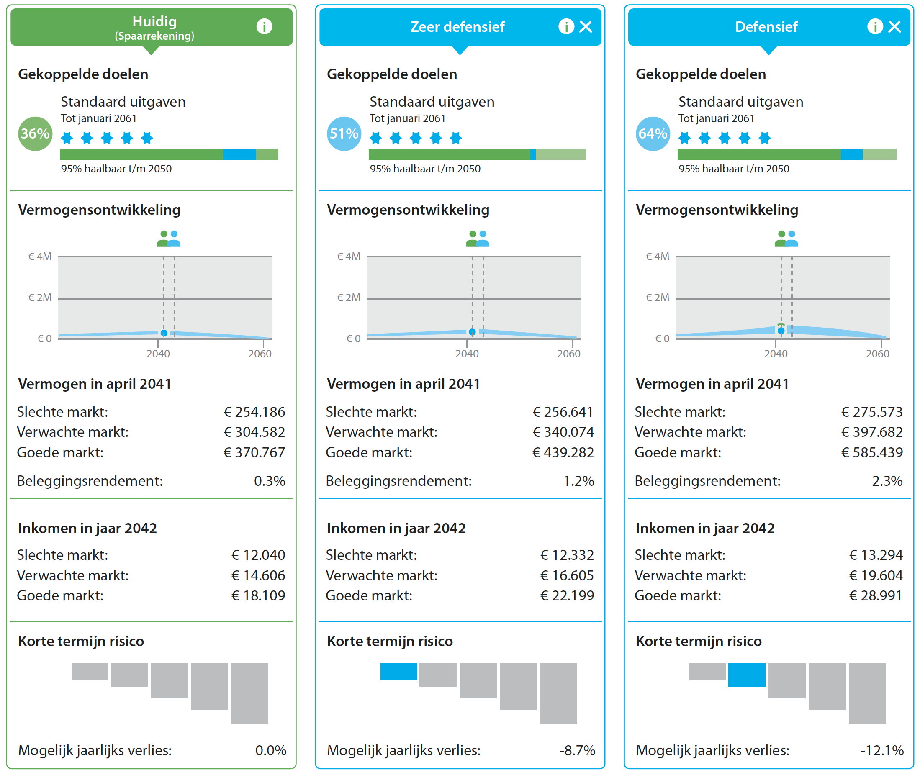Click people icon above Defensief chart

pyautogui.click(x=786, y=239)
